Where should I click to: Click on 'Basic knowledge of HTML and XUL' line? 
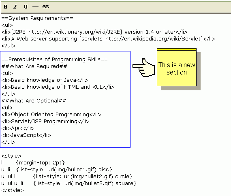58,87
